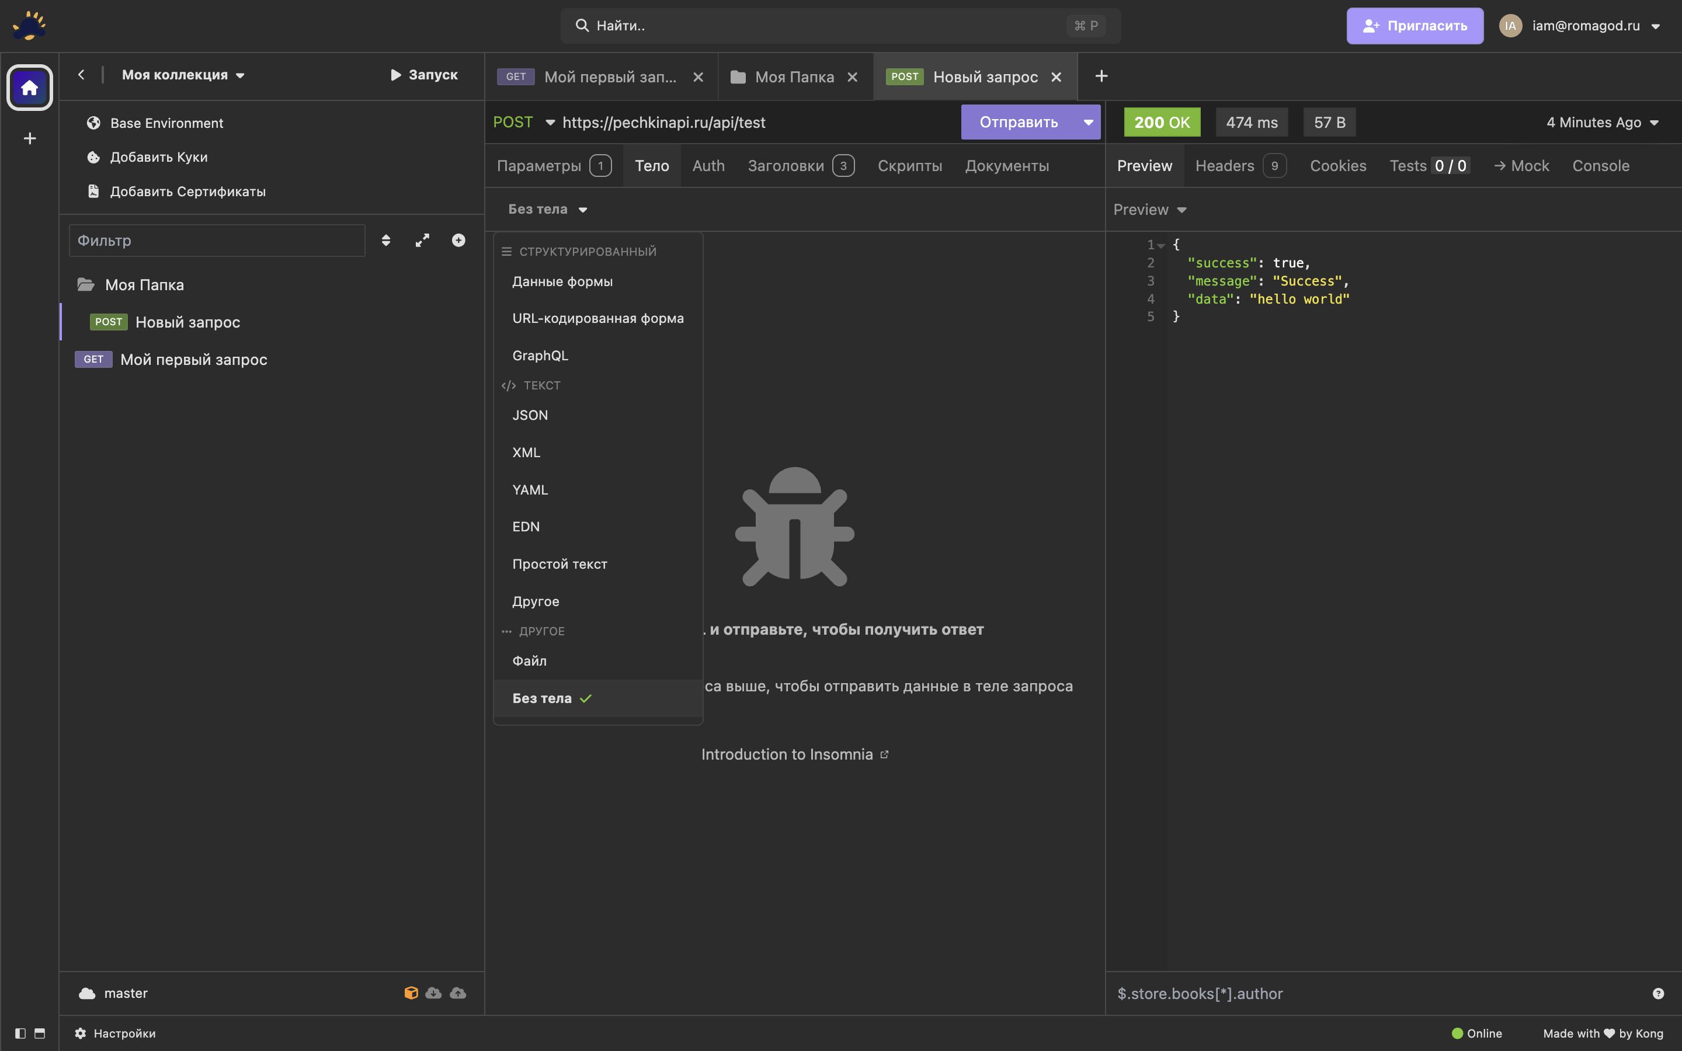Click the orange cube commit icon

pyautogui.click(x=411, y=993)
